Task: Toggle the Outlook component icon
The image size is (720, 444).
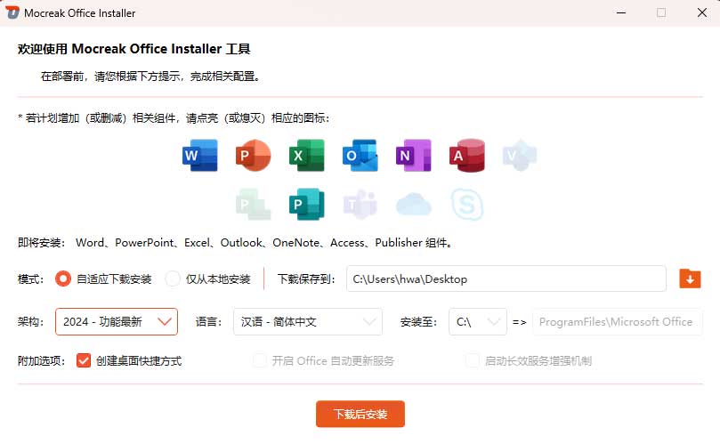Action: coord(360,155)
